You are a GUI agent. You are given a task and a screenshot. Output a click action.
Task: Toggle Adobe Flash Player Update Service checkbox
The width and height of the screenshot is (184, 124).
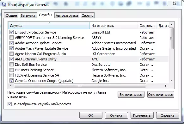tap(11, 48)
